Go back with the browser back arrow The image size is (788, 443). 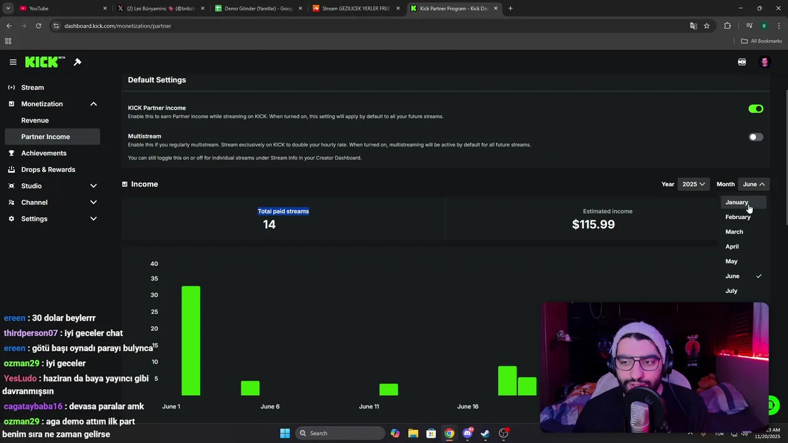9,26
